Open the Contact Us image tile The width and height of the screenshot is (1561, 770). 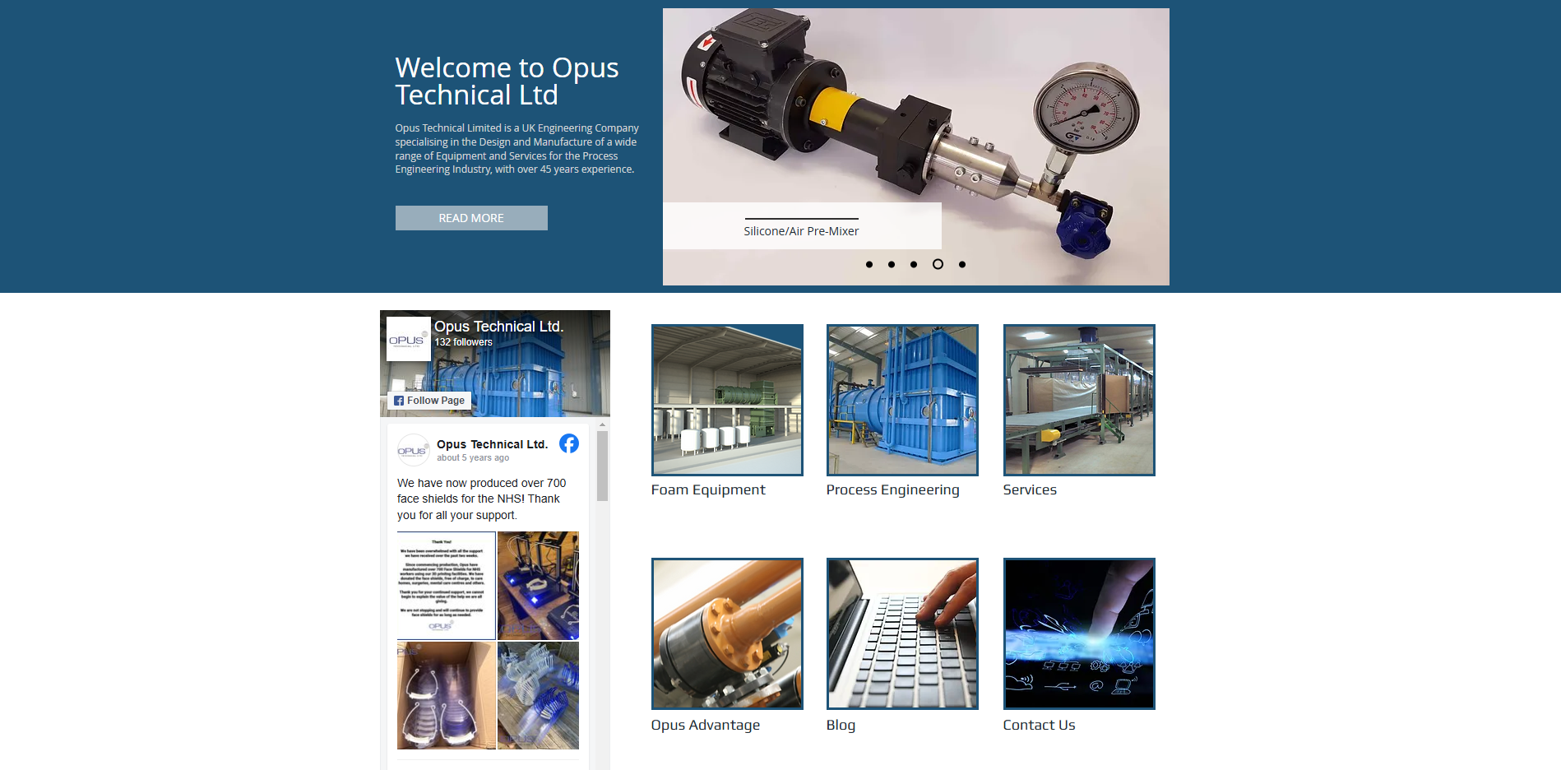(1079, 633)
